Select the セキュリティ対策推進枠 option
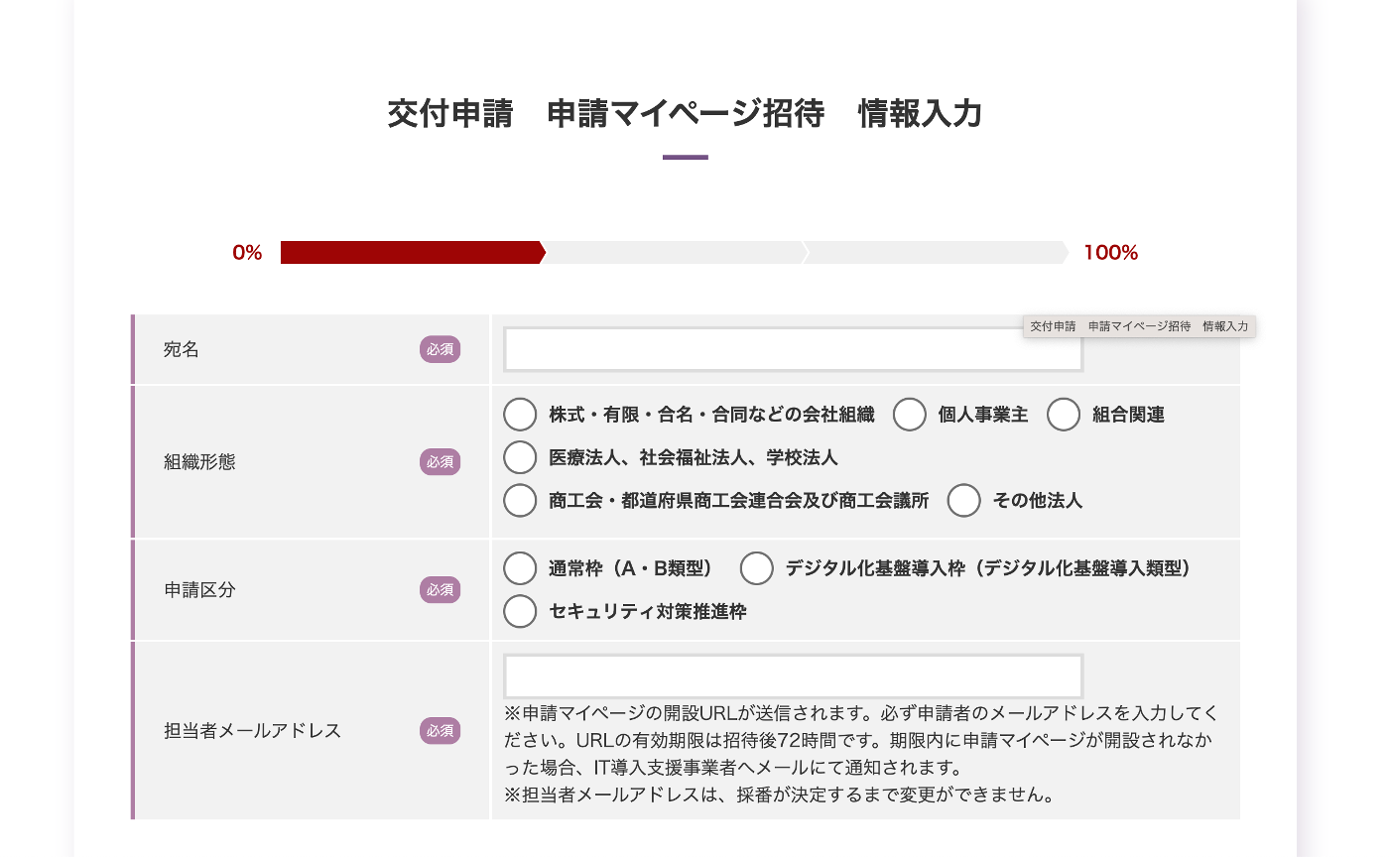 pyautogui.click(x=520, y=611)
